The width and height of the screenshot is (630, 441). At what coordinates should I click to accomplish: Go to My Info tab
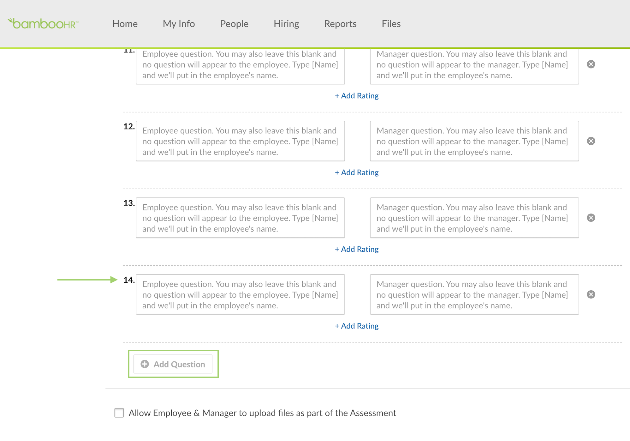[179, 24]
